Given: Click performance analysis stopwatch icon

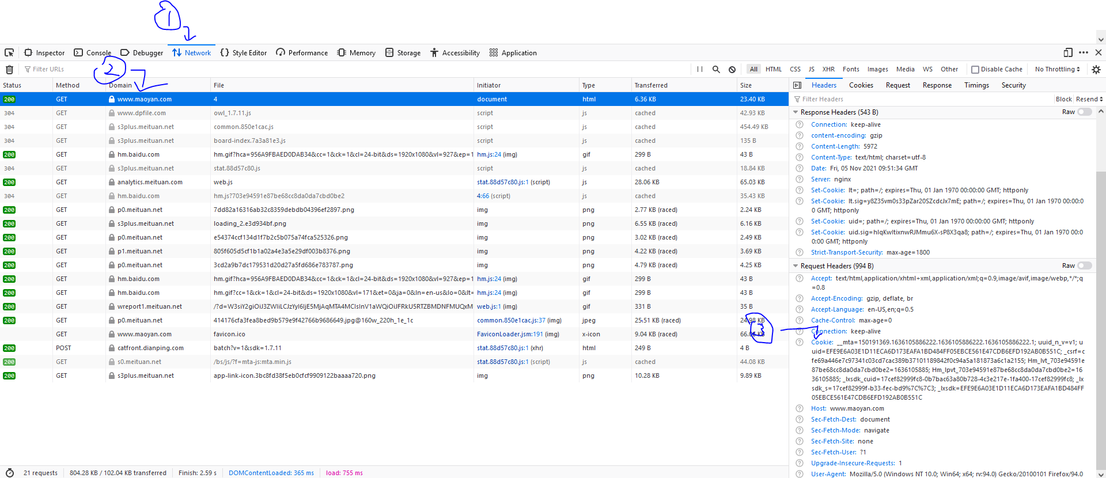Looking at the screenshot, I should click(x=9, y=473).
